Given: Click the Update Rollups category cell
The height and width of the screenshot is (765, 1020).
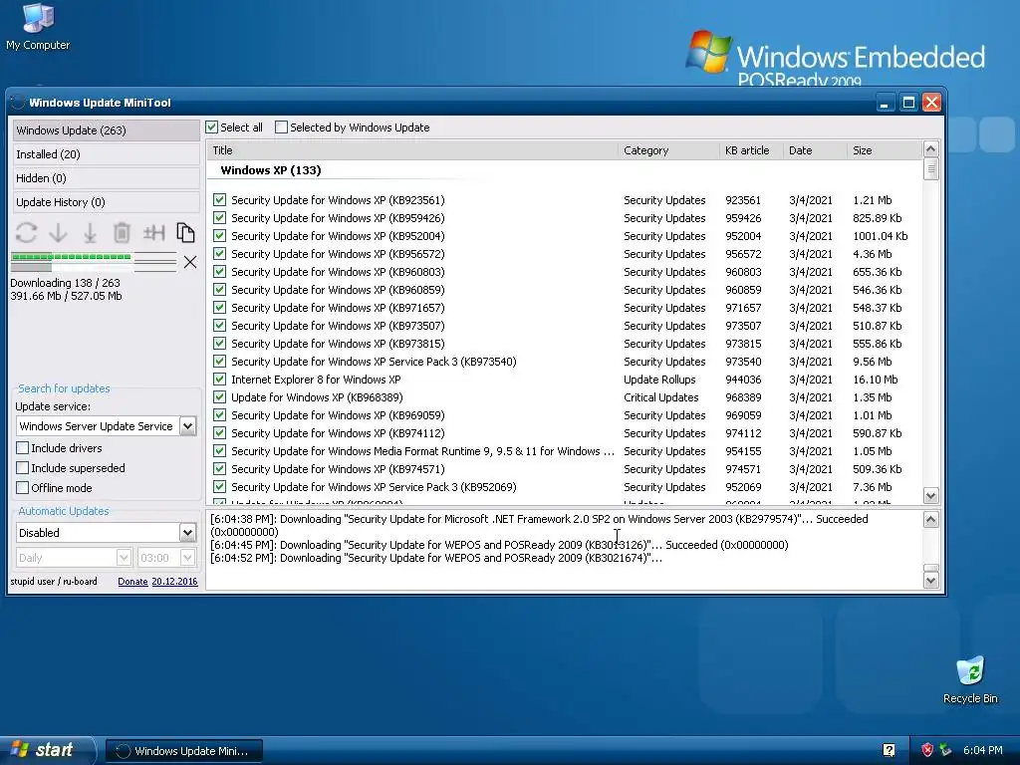Looking at the screenshot, I should 659,380.
